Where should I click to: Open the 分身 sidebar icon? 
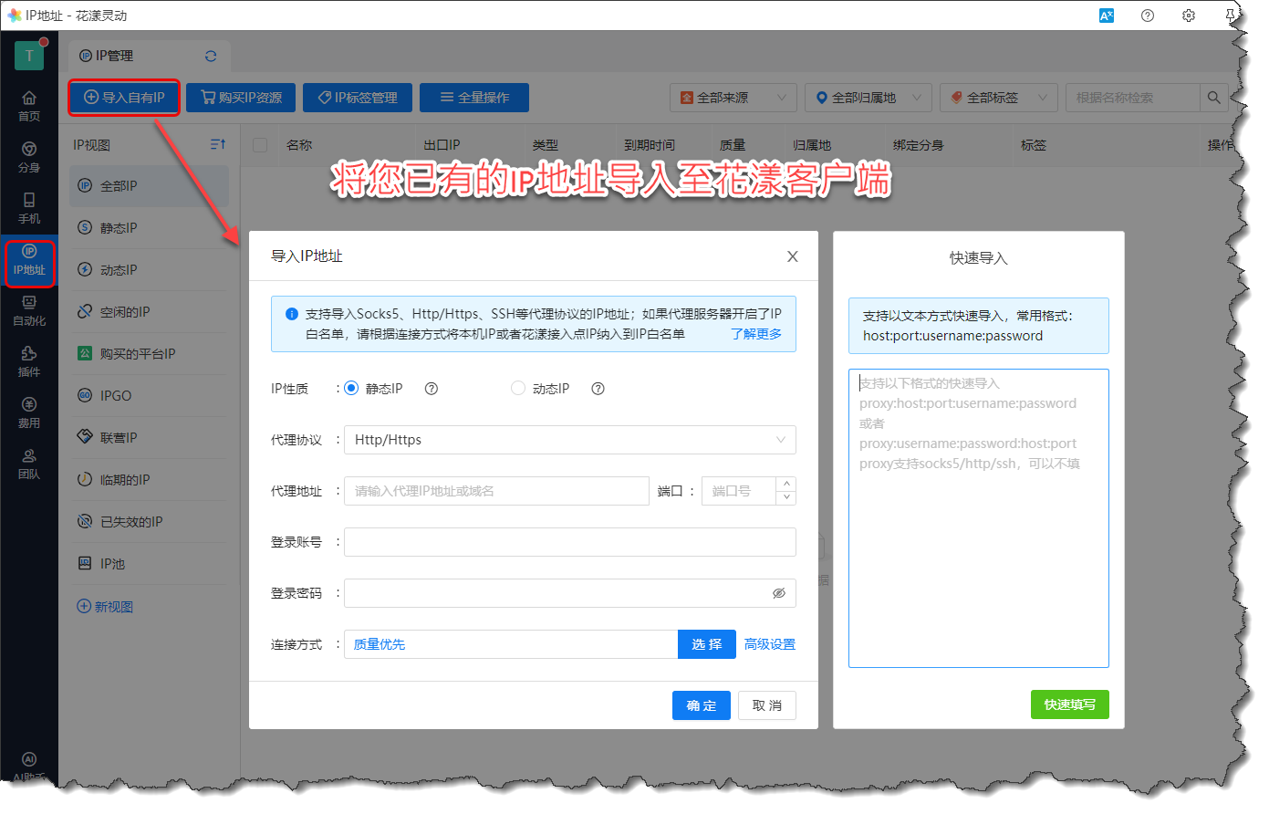tap(29, 157)
